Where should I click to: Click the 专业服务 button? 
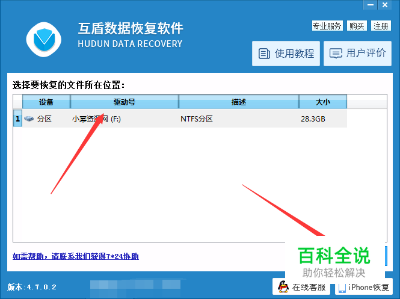(327, 26)
